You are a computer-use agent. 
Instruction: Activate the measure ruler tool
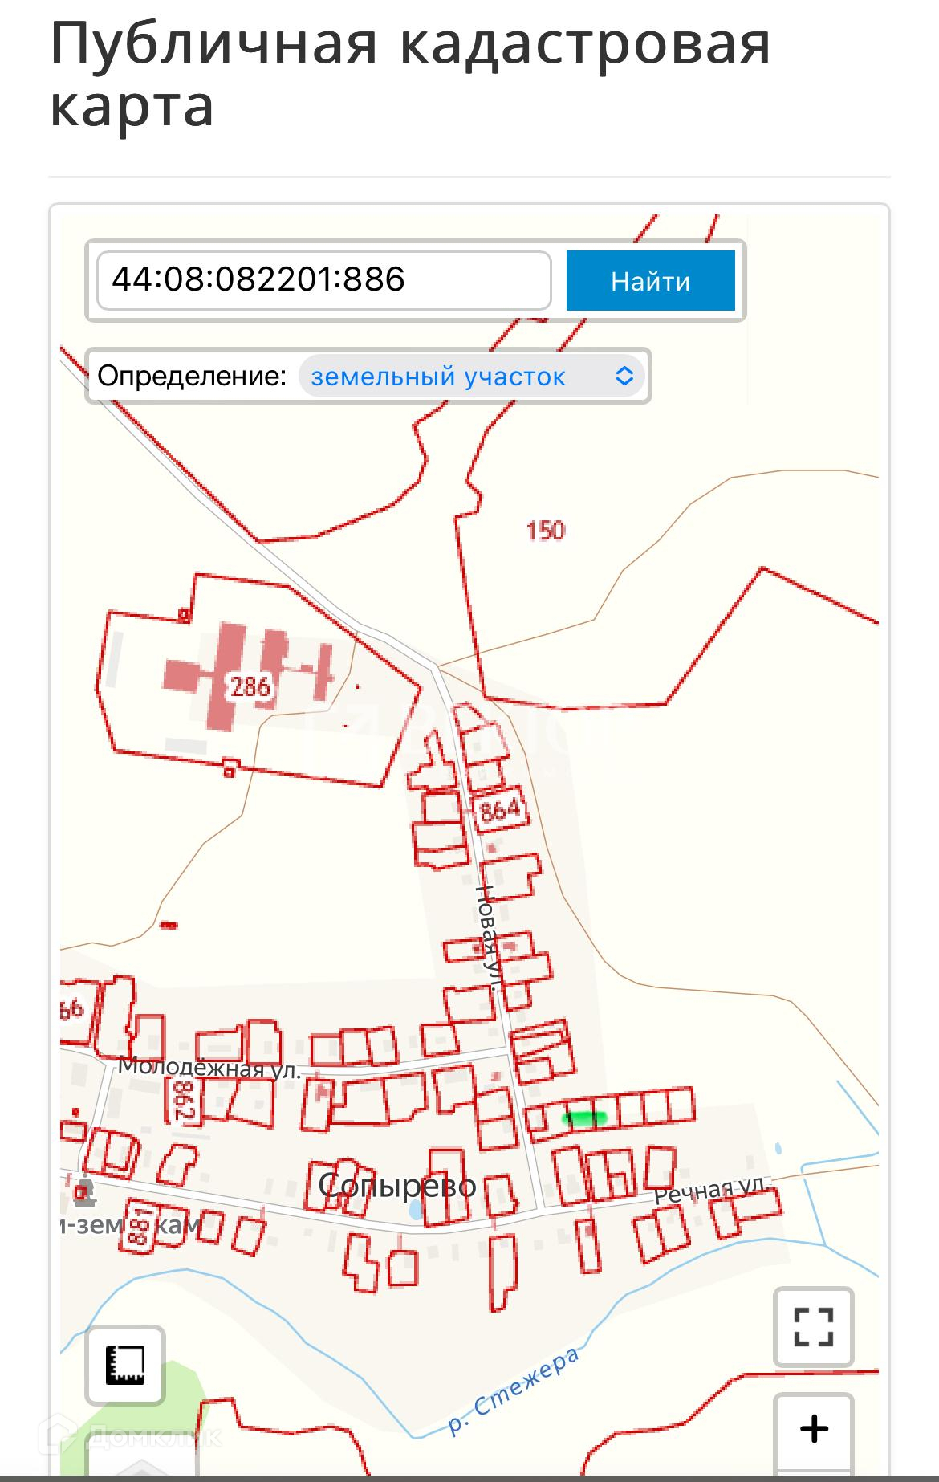point(125,1365)
